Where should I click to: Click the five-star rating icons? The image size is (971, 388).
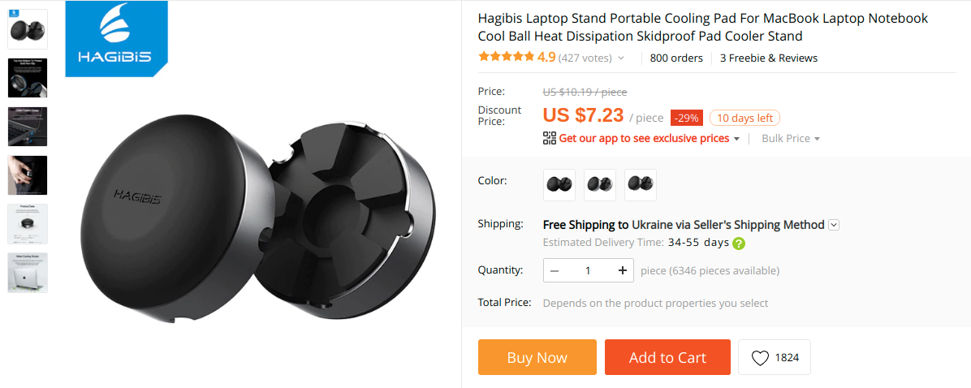pos(506,58)
